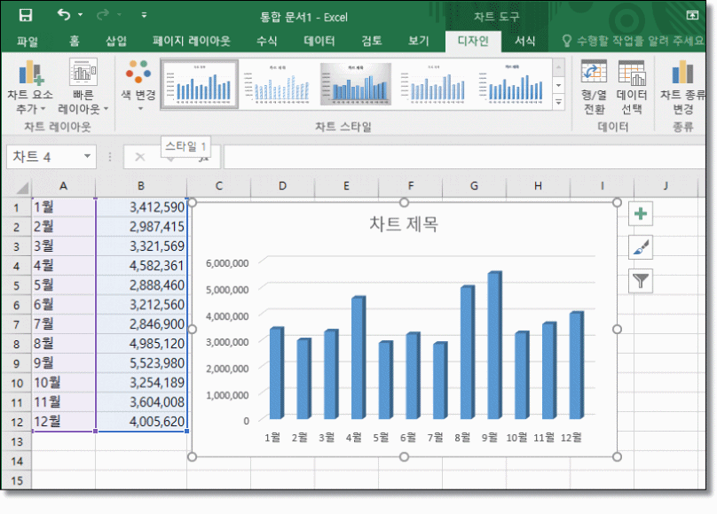Click the 6,000,000 axis label

227,263
